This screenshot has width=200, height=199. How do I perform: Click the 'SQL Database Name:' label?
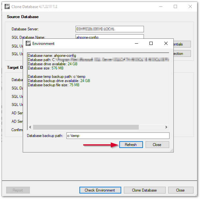[x=29, y=37]
